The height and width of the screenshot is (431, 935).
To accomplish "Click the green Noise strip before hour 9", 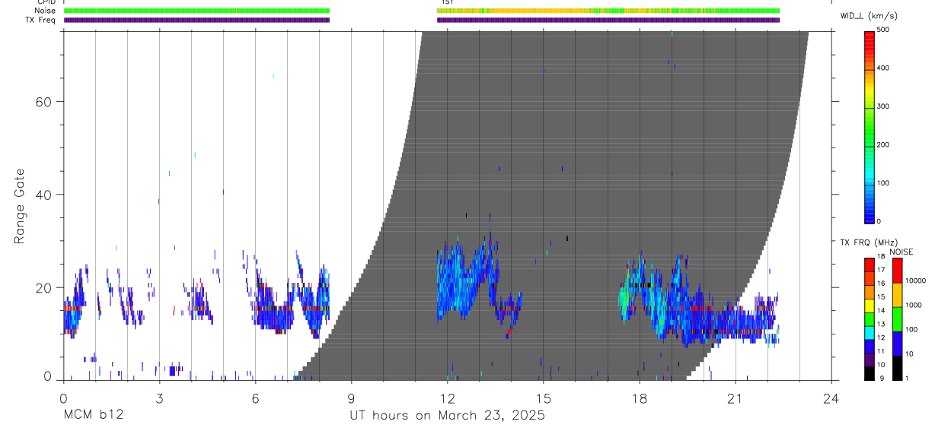I will pyautogui.click(x=196, y=11).
